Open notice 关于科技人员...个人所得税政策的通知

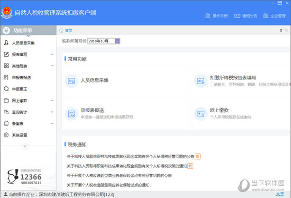click(x=126, y=166)
